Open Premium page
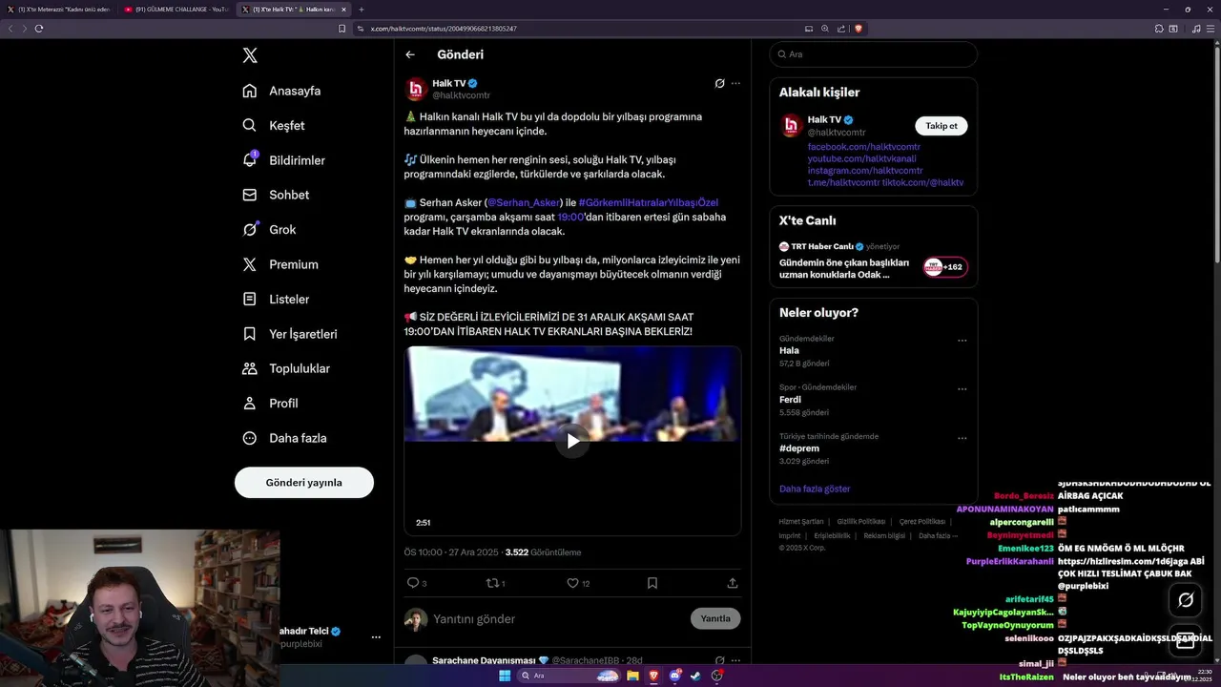 (x=280, y=264)
